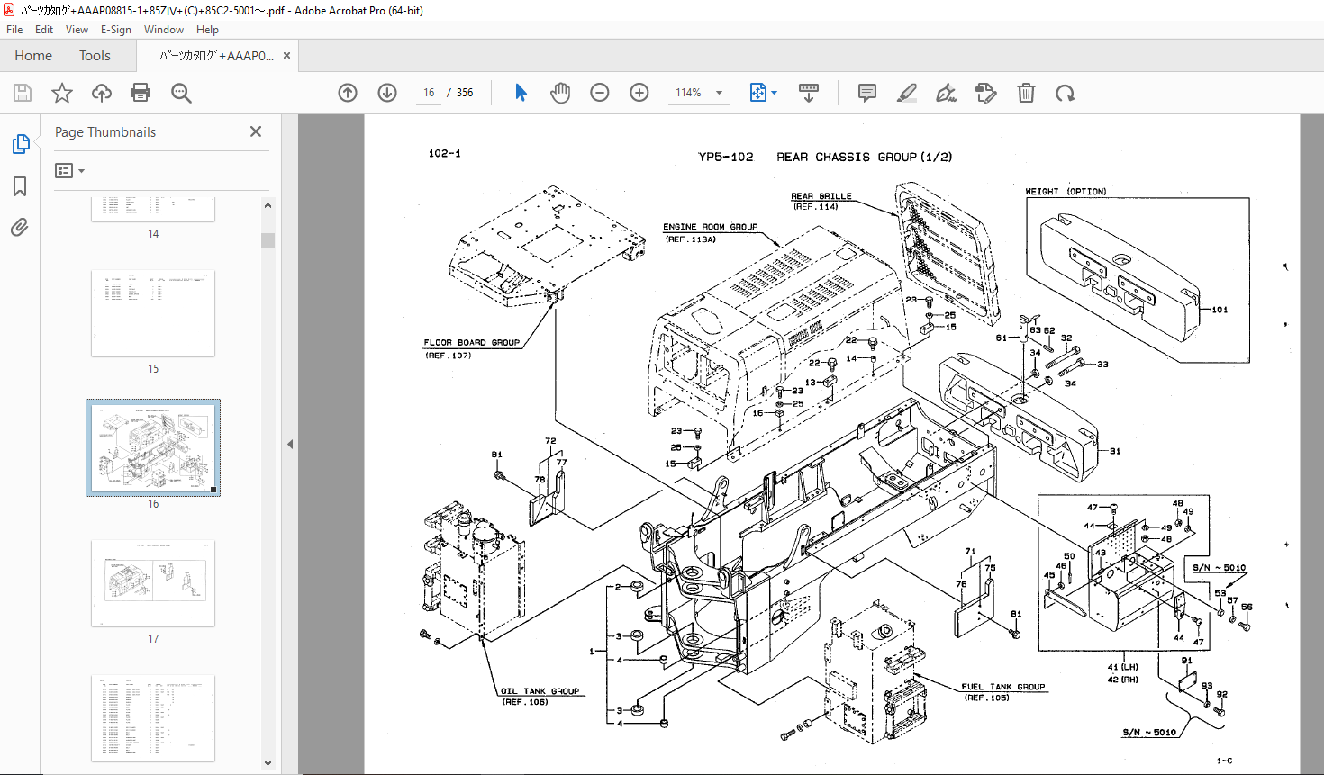Click the 'REAR GRILLE' label
This screenshot has width=1324, height=775.
[821, 196]
